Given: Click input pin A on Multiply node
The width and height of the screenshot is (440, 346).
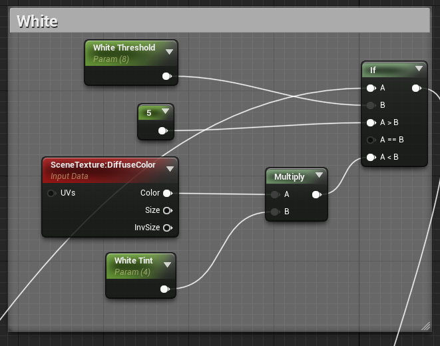Looking at the screenshot, I should click(275, 195).
